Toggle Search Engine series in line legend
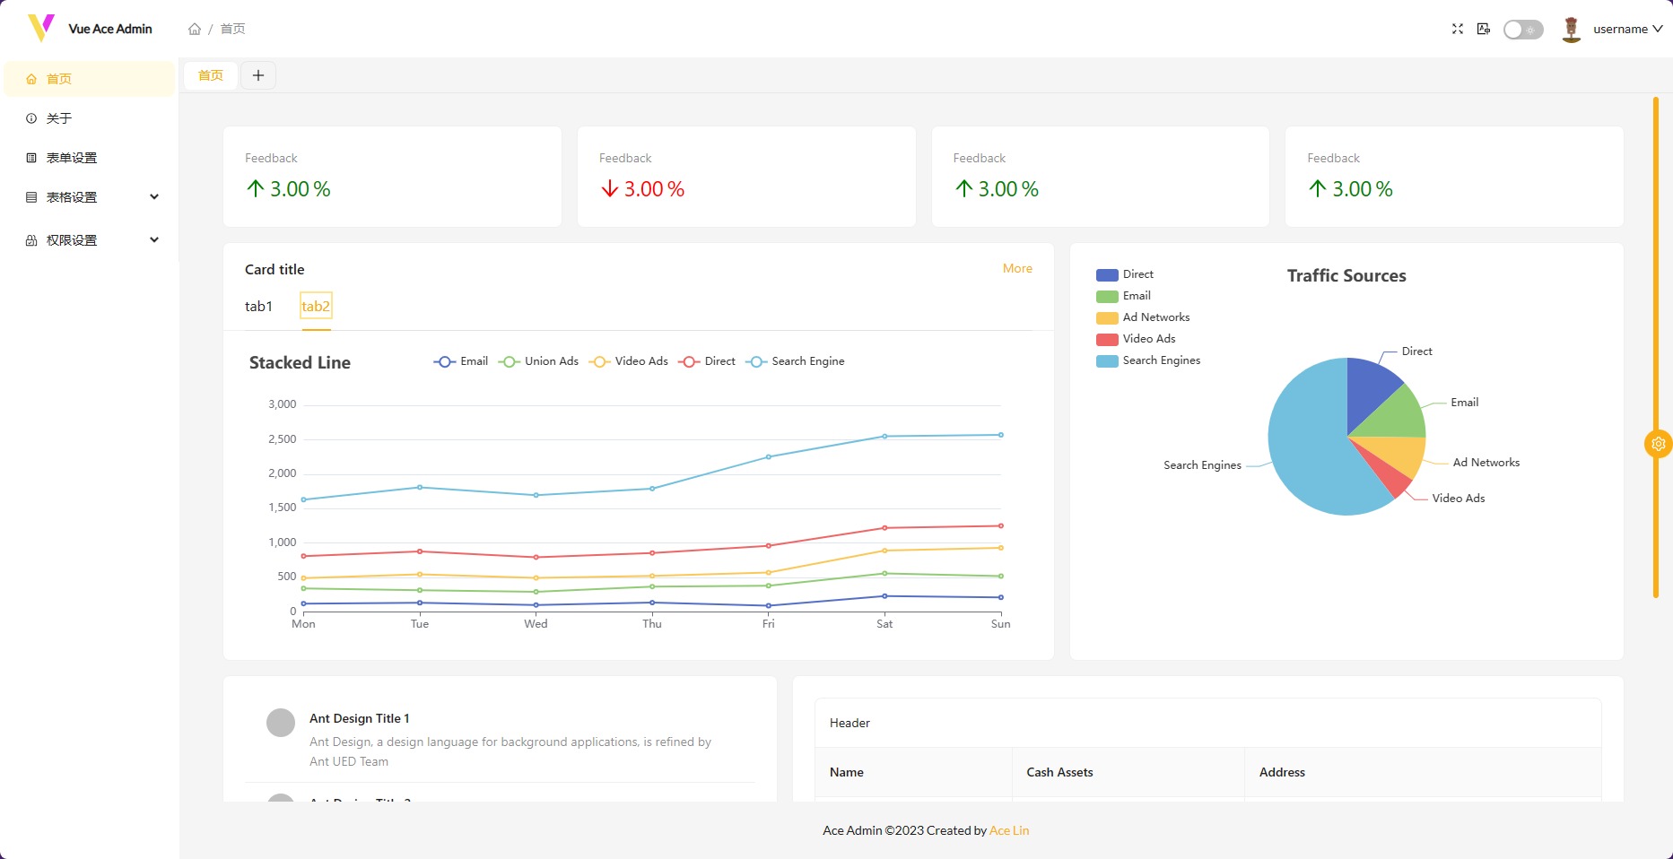This screenshot has height=859, width=1673. (795, 361)
